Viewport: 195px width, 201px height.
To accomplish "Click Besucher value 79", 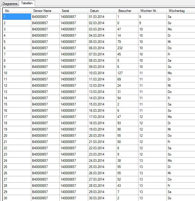I will 127,42.
